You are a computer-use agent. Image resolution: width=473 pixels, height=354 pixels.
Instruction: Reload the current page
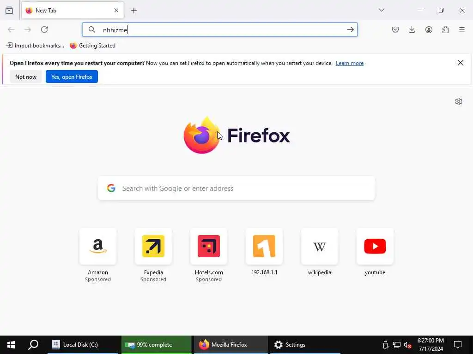tap(44, 29)
